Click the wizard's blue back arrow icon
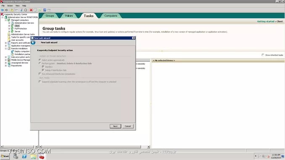 pyautogui.click(x=33, y=42)
